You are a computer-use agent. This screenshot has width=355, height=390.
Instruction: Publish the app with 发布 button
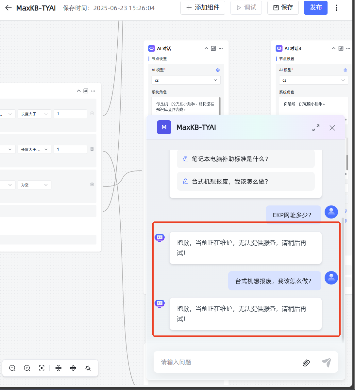(316, 8)
